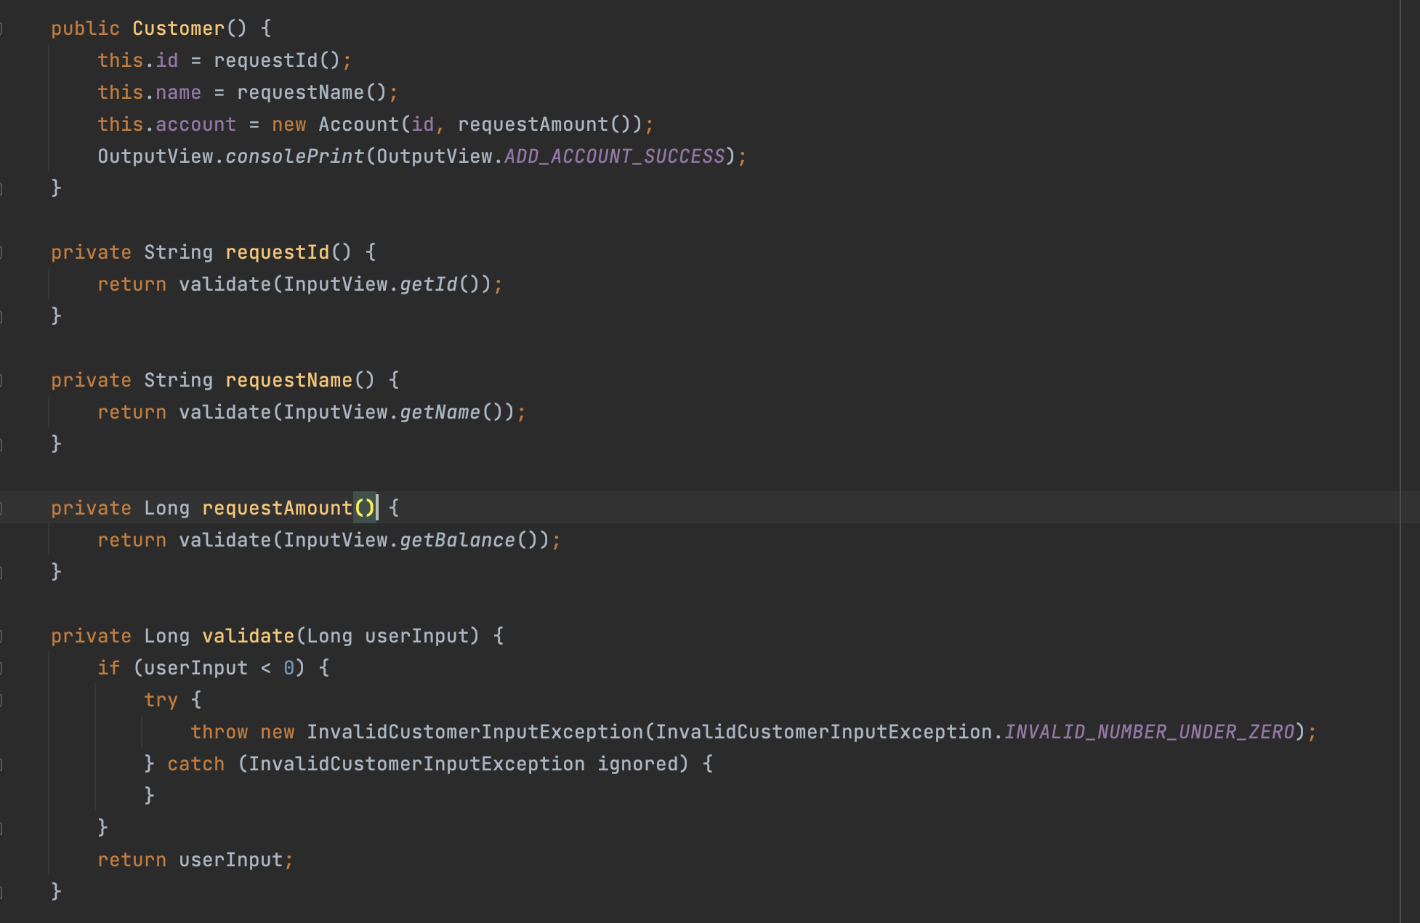The width and height of the screenshot is (1420, 923).
Task: Click the getBalance method call
Action: 457,540
